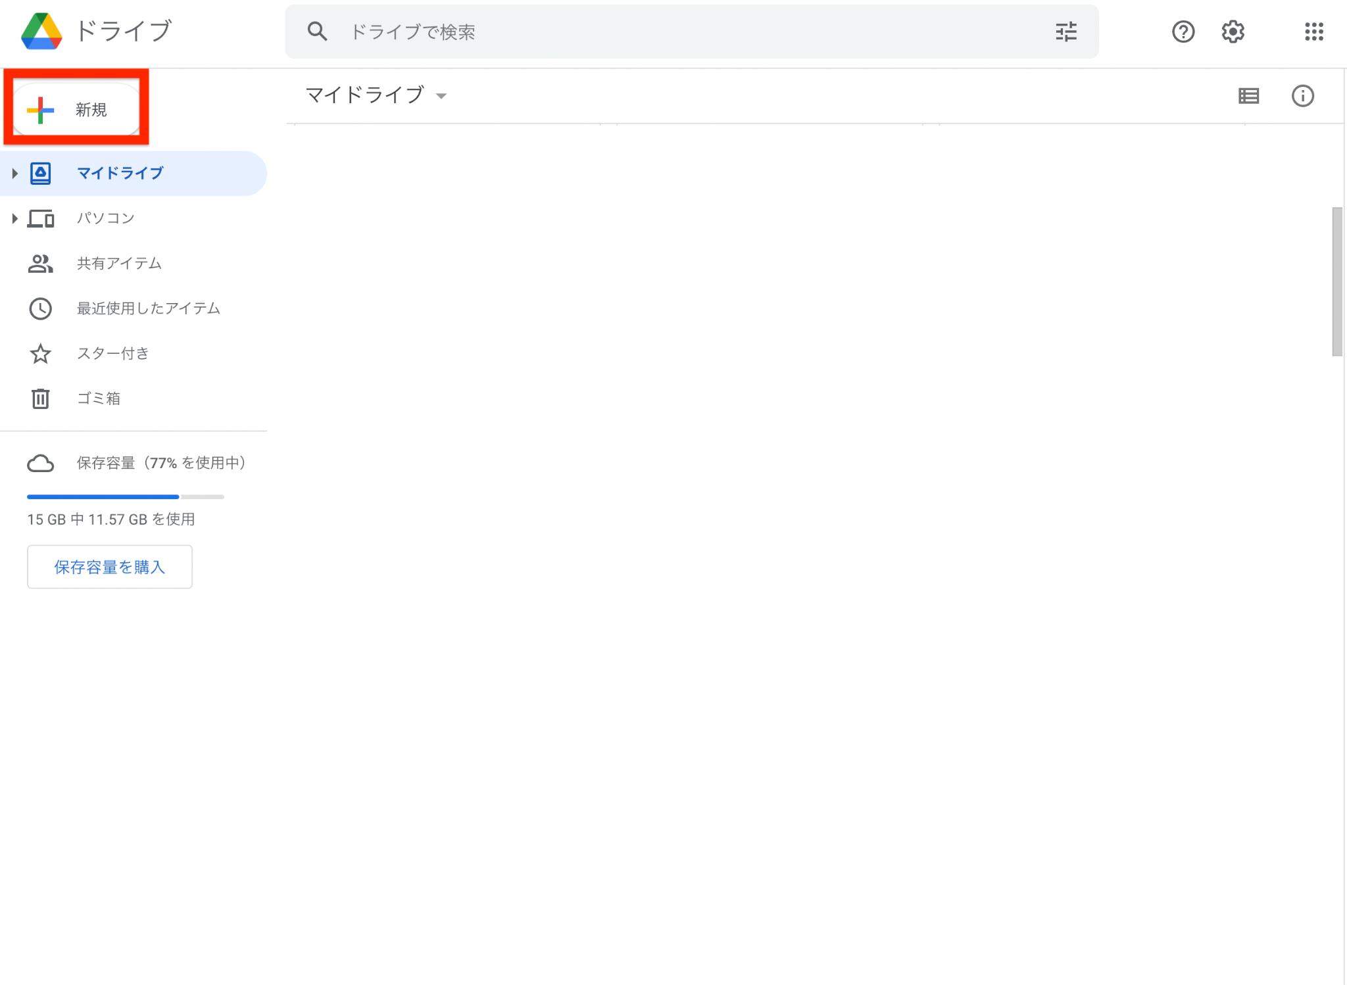Open the マイドライブ dropdown arrow

442,96
